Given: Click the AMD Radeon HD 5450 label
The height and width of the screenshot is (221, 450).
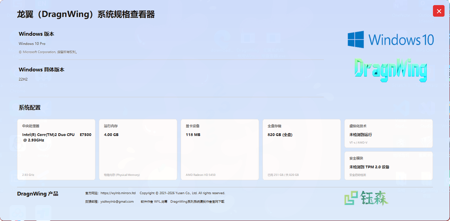Looking at the screenshot, I should click(x=200, y=175).
